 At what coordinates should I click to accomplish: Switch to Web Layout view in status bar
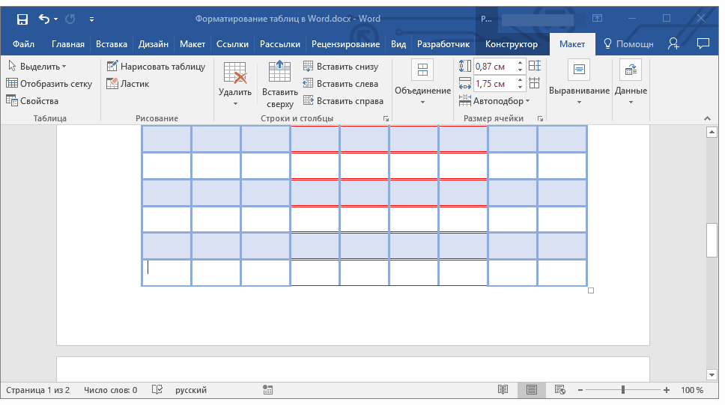[559, 390]
